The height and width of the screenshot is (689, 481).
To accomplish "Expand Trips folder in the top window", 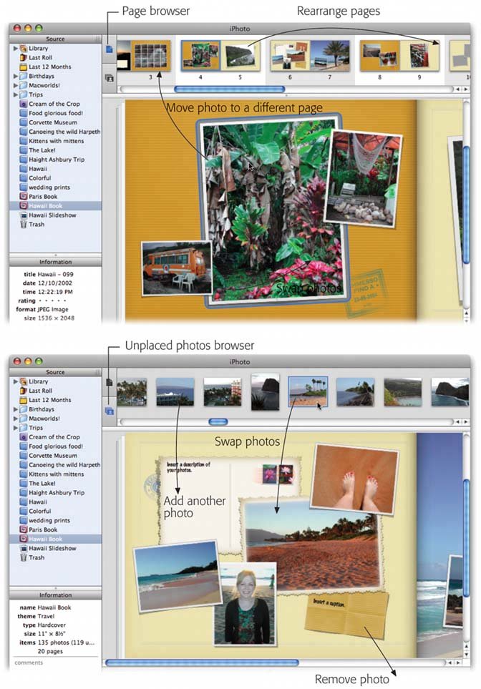I will (15, 94).
